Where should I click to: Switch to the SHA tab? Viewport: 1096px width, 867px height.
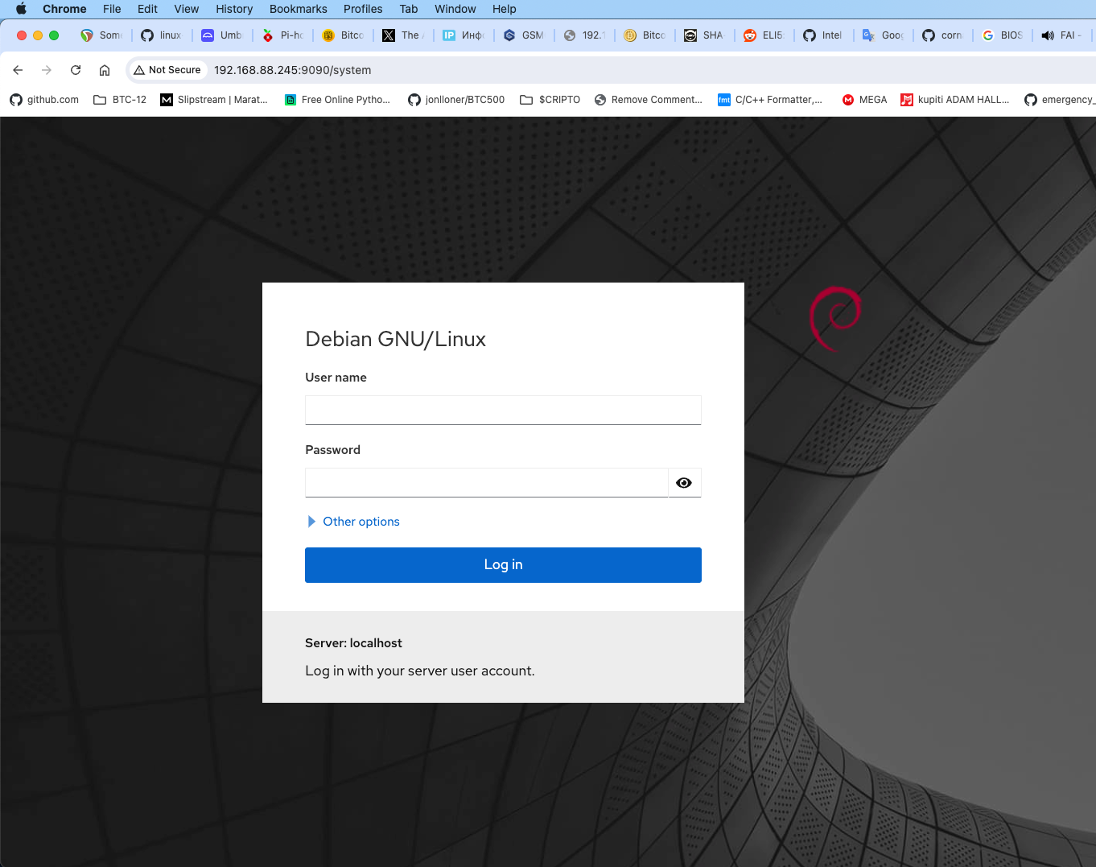click(705, 35)
